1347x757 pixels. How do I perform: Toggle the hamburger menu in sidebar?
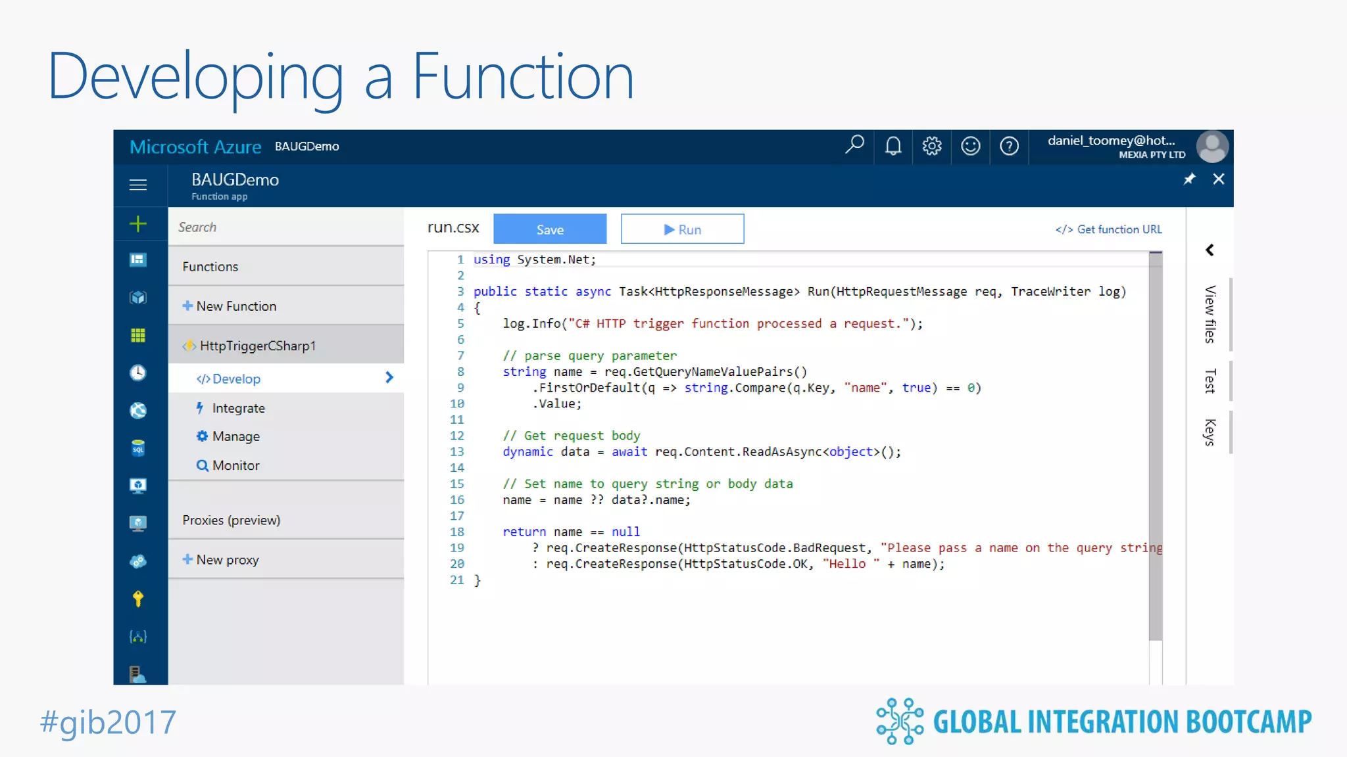138,185
